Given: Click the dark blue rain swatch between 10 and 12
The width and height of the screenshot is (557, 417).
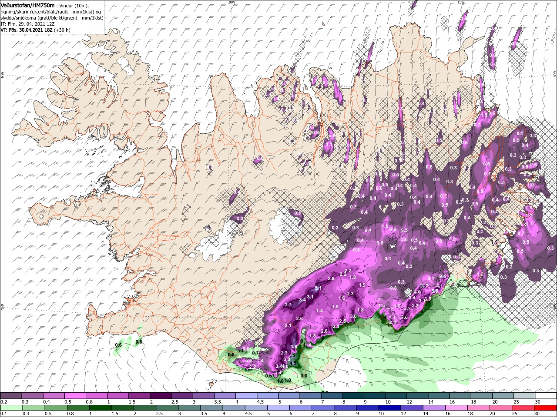Looking at the screenshot, I should coord(391,408).
